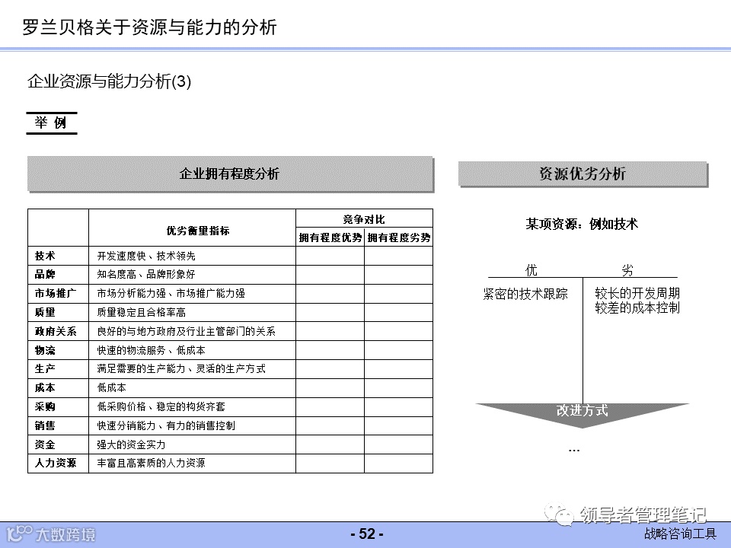Image resolution: width=731 pixels, height=548 pixels.
Task: Click the empty 拥有程度优势 cell in 技术 row
Action: [330, 256]
